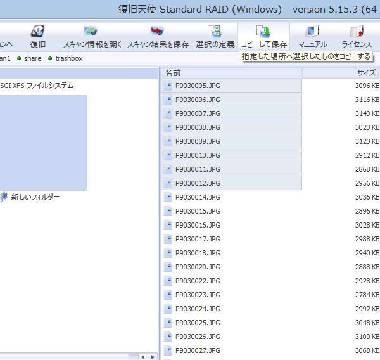Image resolution: width=380 pixels, height=360 pixels.
Task: Sort by the 名前 column header
Action: click(231, 73)
